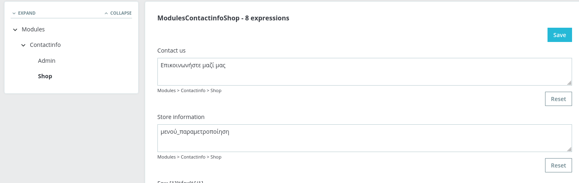The width and height of the screenshot is (579, 183).
Task: Click the ModulesContactinfoShop expressions heading
Action: coord(223,18)
